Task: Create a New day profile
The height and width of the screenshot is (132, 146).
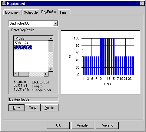Action: (x=16, y=108)
